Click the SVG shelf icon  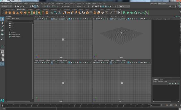tap(47, 13)
